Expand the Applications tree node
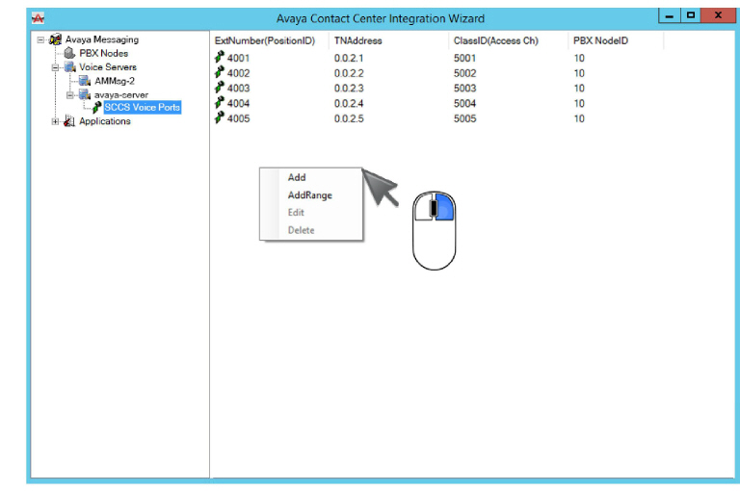This screenshot has width=740, height=491. click(x=55, y=121)
